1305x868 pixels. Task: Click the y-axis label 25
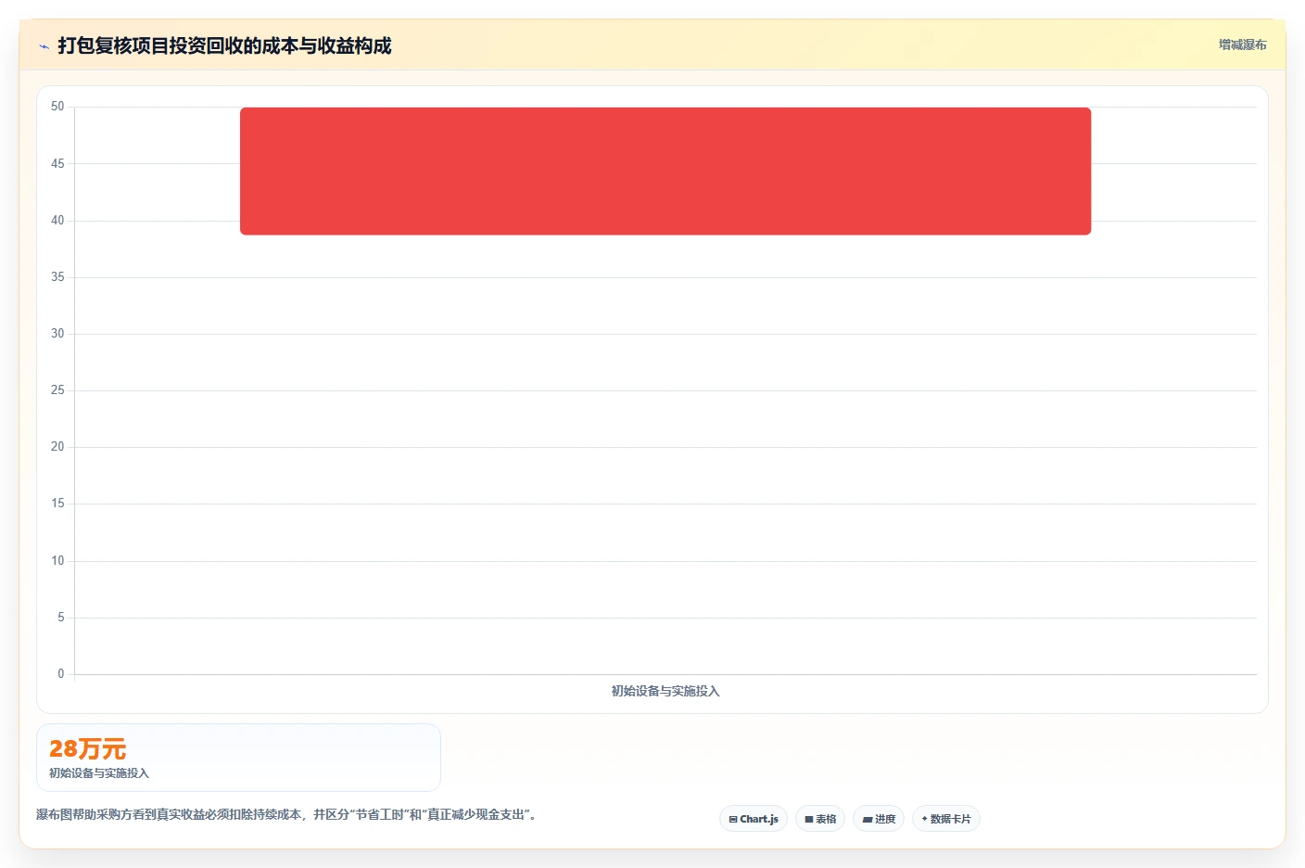(x=57, y=389)
